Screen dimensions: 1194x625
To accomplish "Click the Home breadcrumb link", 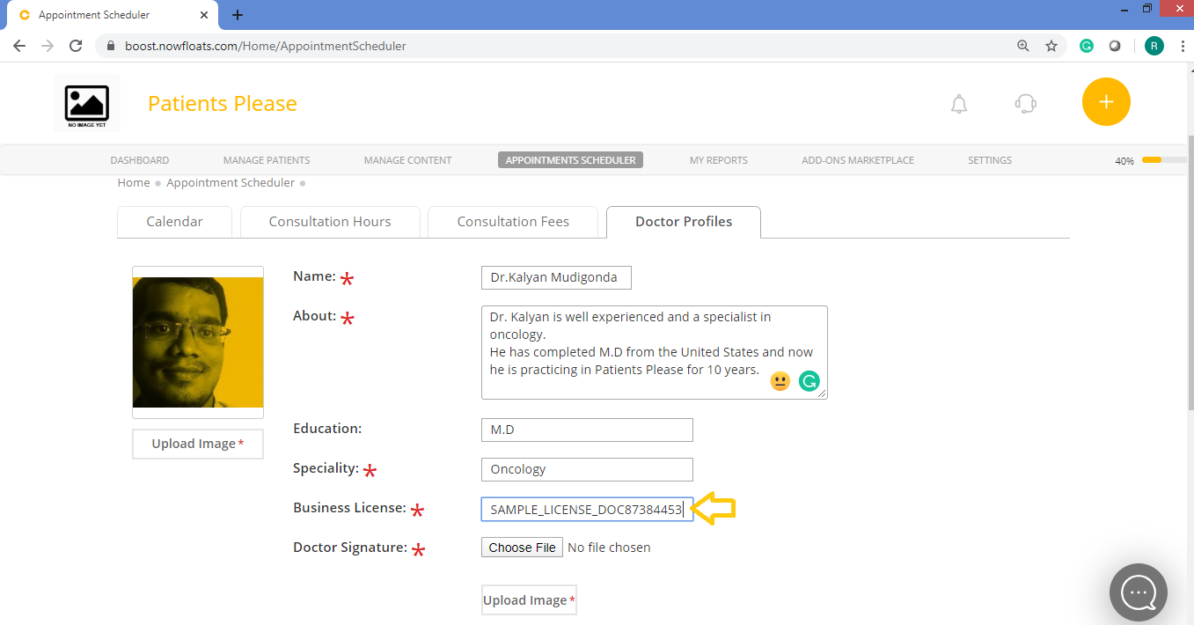I will pos(133,182).
